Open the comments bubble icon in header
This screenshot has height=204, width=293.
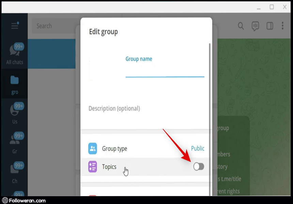(255, 26)
